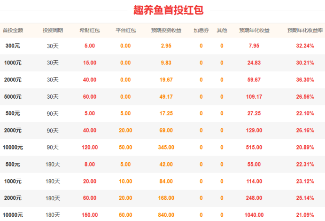Select the 9.83 expected return cell
This screenshot has height=221, width=325.
tap(166, 63)
